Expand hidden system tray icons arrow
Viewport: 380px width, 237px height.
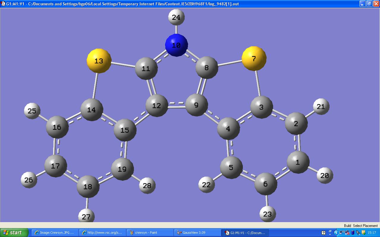[x=336, y=233]
